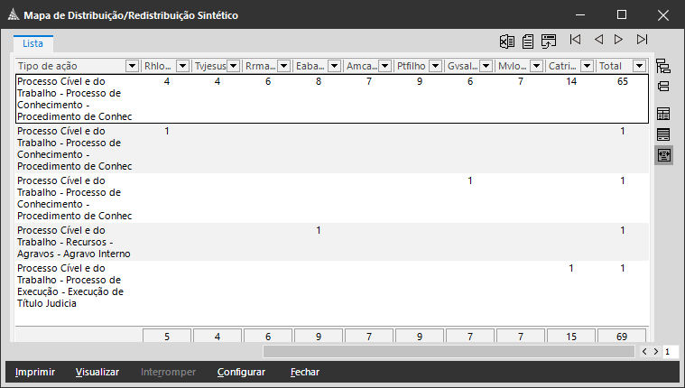Click the Excel export icon

point(507,41)
